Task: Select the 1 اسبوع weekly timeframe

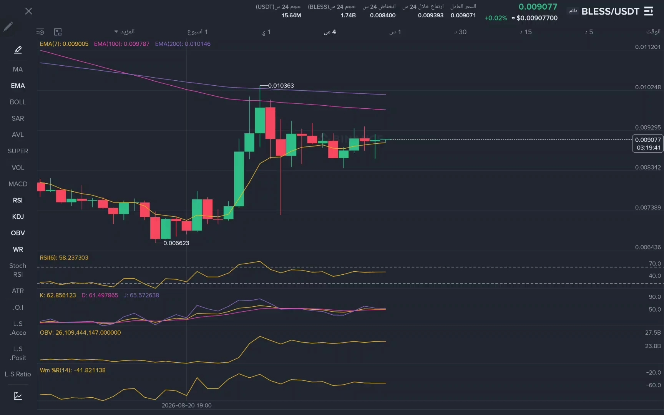Action: click(198, 32)
